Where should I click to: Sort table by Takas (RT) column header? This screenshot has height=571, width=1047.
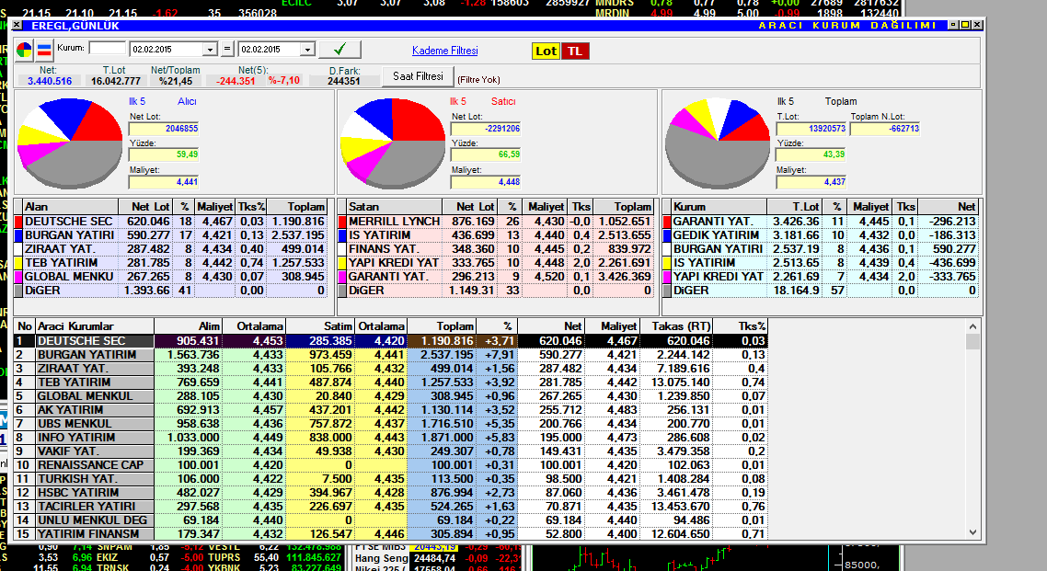[x=681, y=326]
